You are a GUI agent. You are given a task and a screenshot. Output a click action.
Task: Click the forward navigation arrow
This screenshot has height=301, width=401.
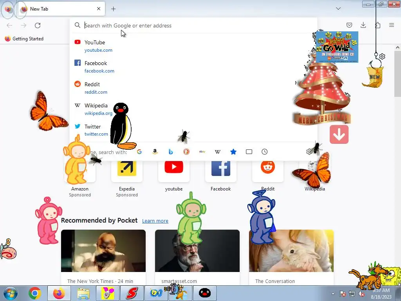[23, 25]
